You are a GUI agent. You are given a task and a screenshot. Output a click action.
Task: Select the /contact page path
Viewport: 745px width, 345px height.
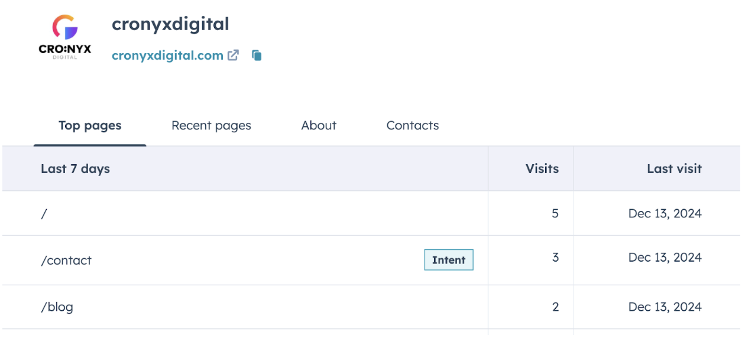point(66,261)
